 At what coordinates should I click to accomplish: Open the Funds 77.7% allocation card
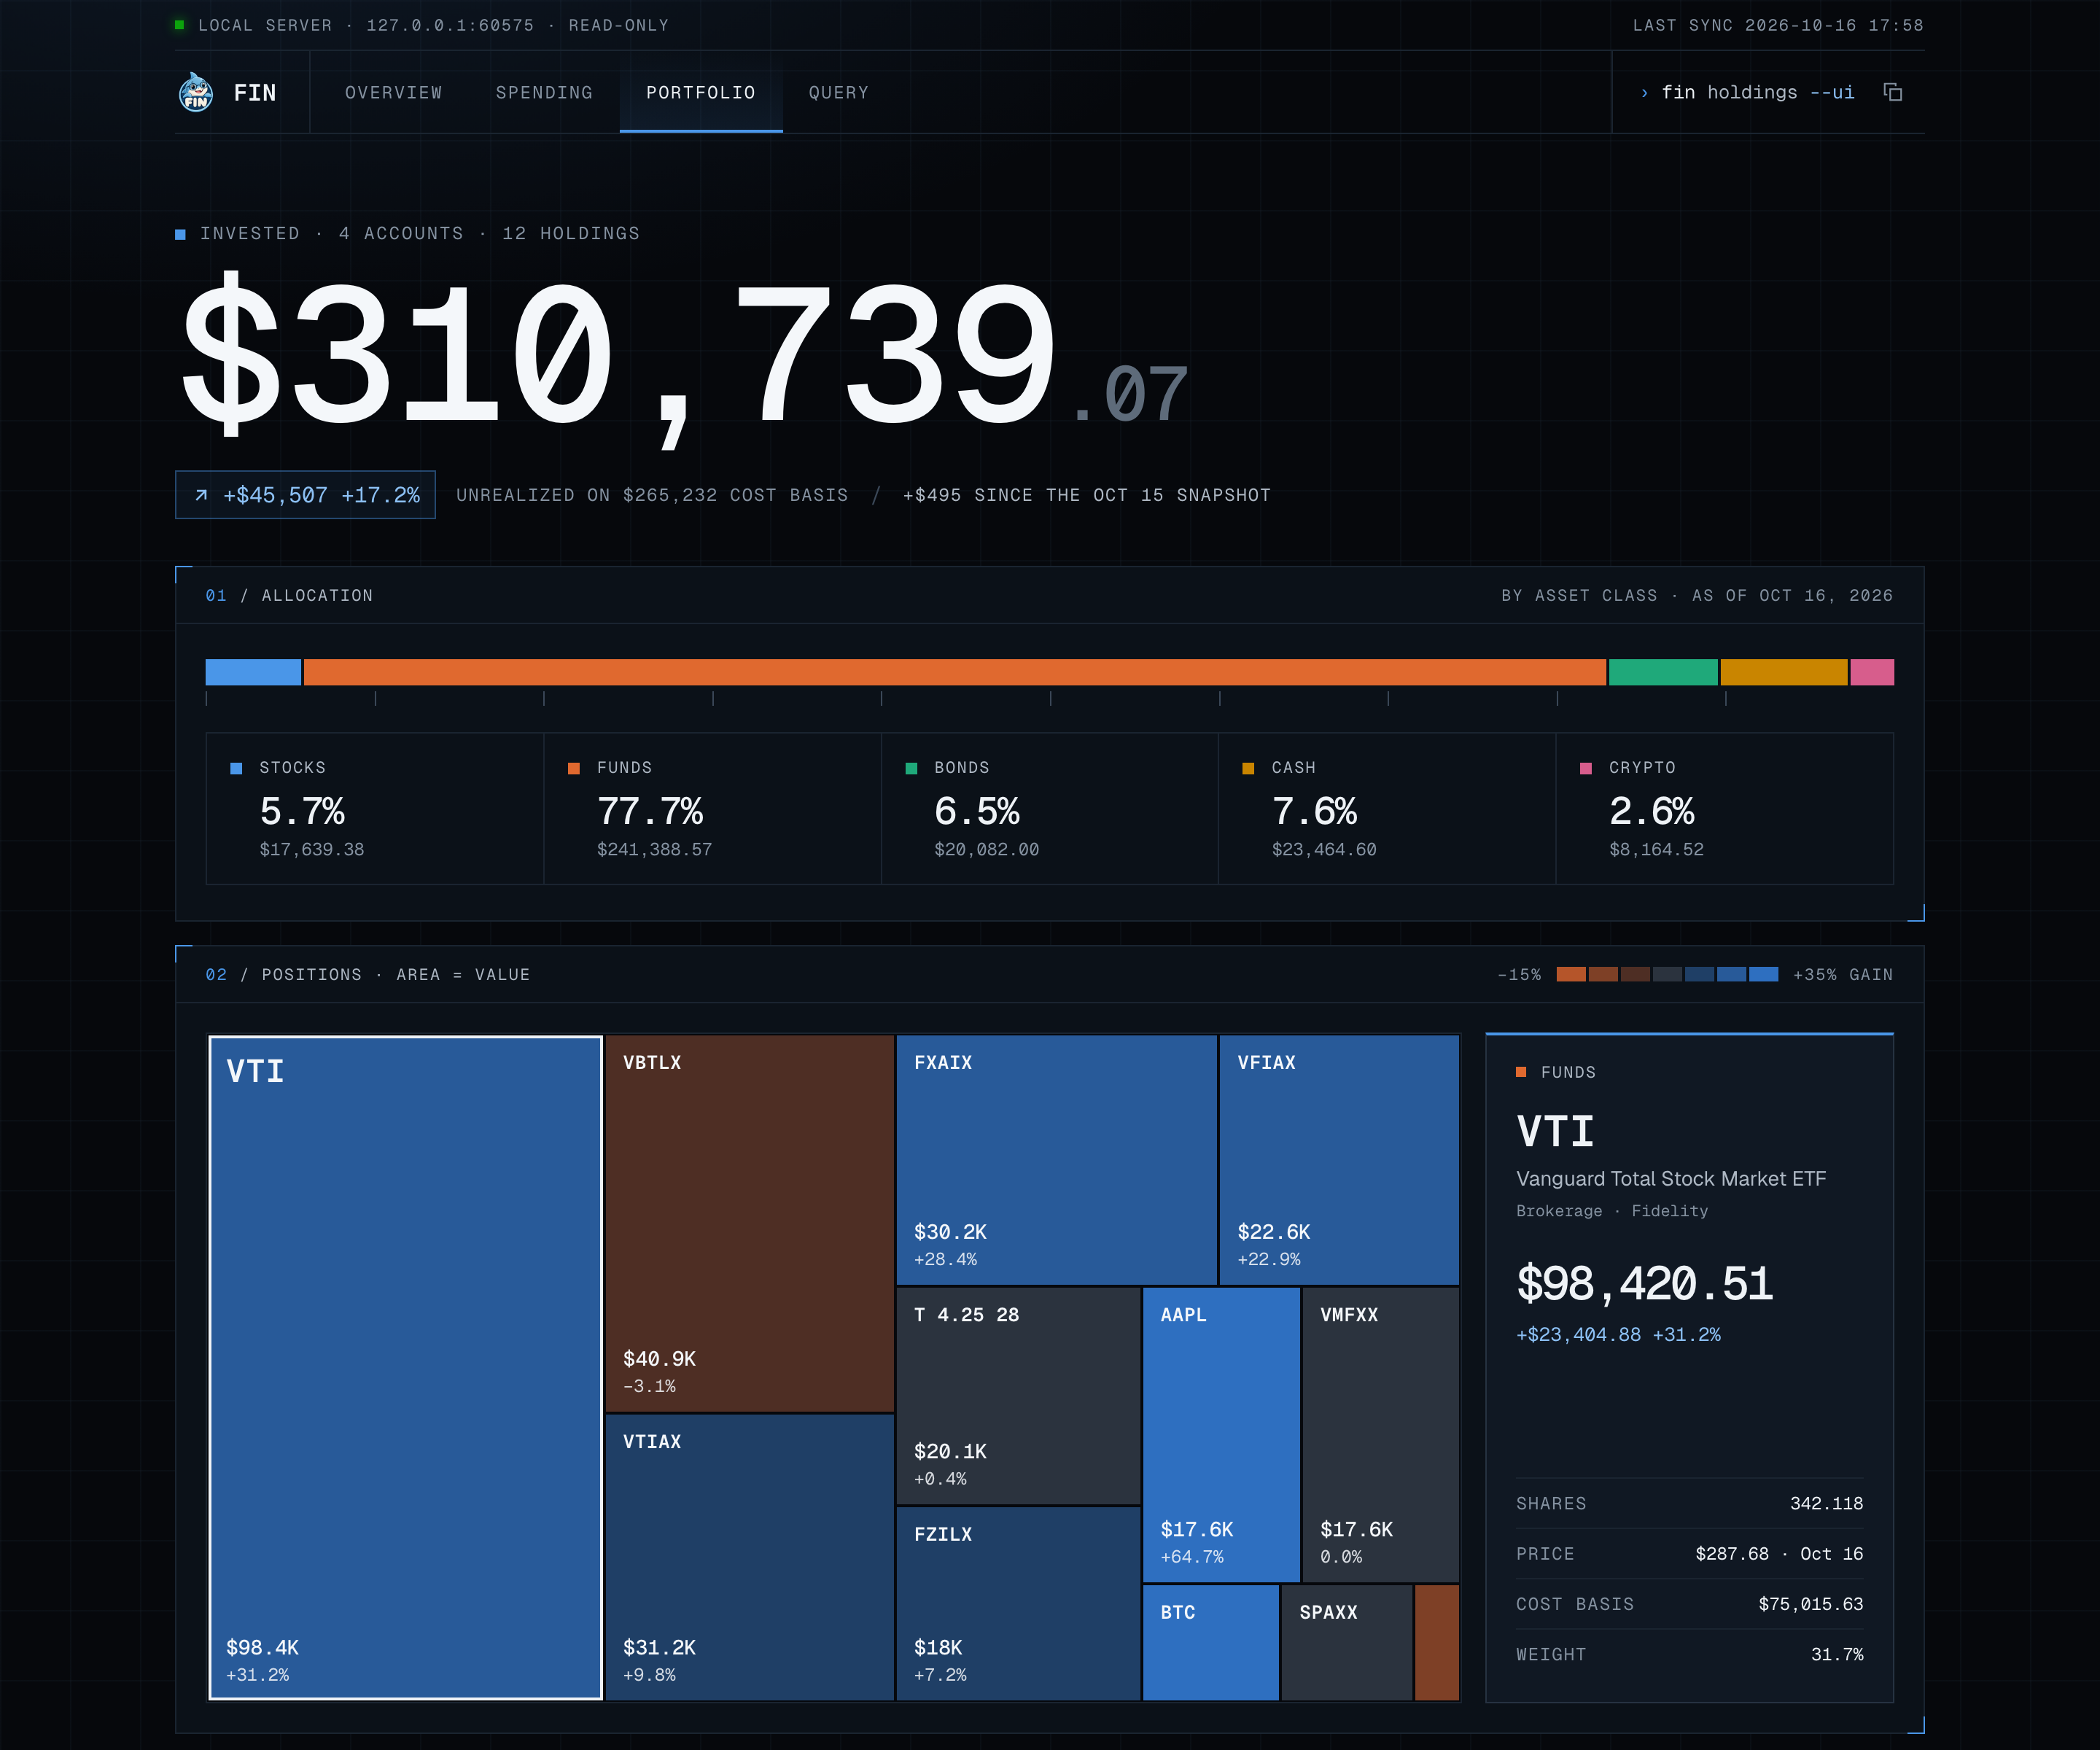pos(712,808)
